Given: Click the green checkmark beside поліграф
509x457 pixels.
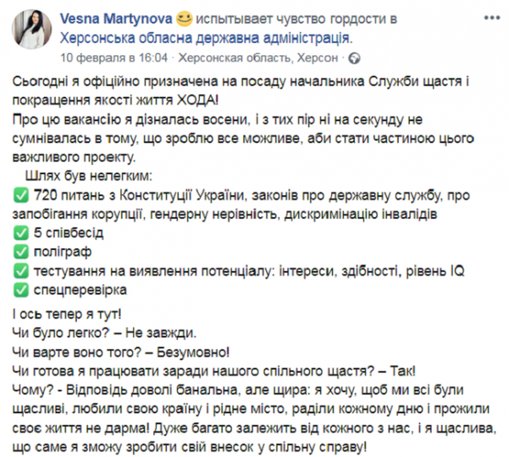Looking at the screenshot, I should pos(22,252).
